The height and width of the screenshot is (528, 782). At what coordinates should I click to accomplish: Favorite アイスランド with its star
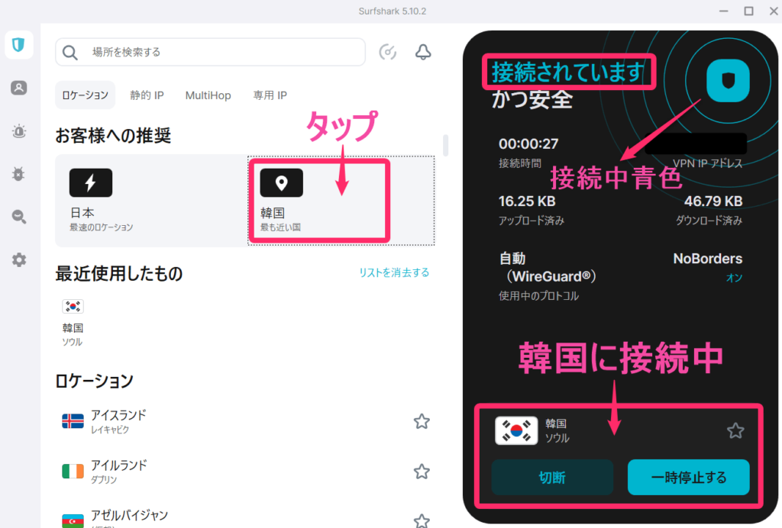point(422,421)
